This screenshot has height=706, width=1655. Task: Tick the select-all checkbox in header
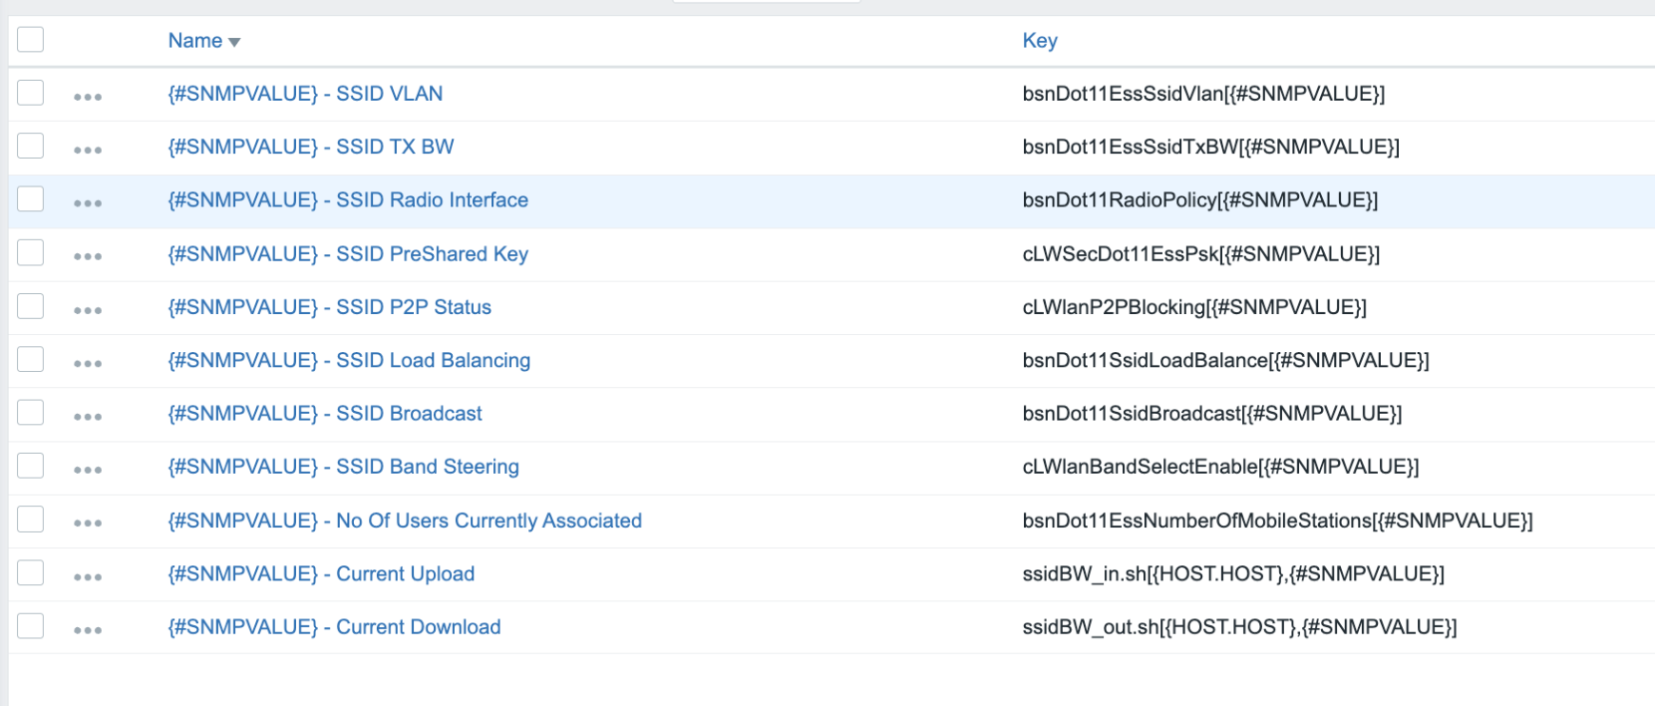pyautogui.click(x=30, y=39)
